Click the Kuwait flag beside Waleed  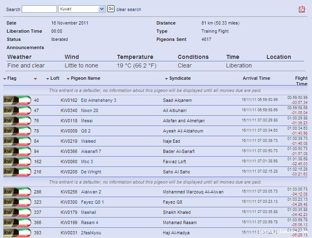[x=17, y=141]
